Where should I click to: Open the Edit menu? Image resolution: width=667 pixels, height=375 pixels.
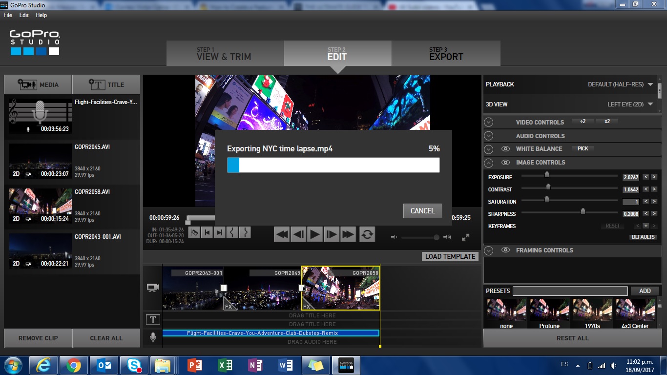coord(24,15)
